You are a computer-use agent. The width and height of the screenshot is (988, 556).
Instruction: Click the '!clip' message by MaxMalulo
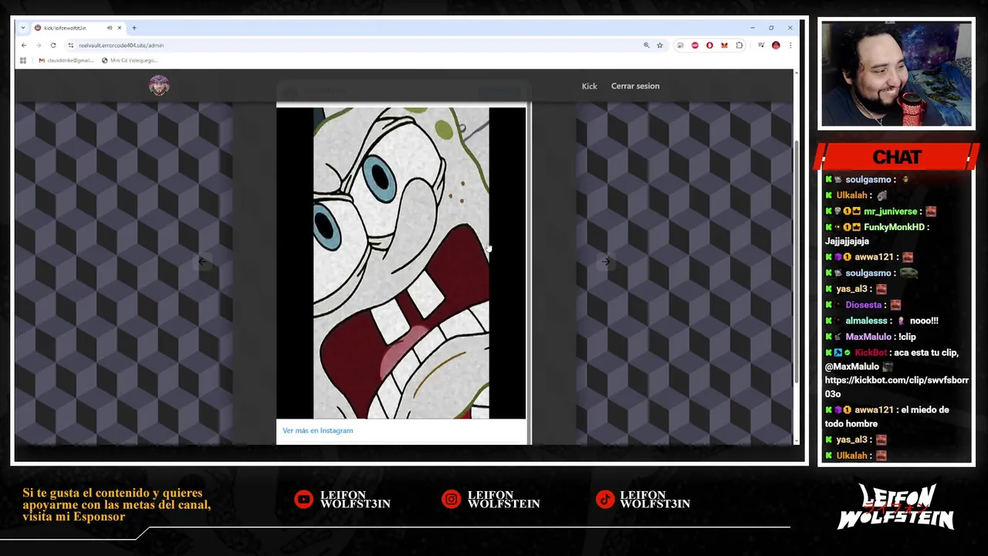pos(907,337)
